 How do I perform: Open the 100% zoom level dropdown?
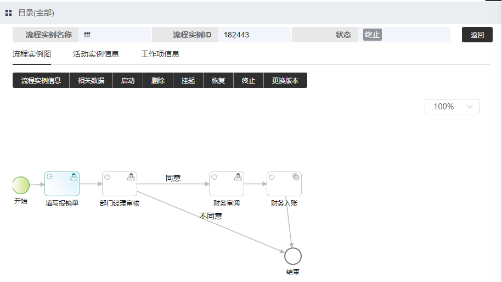452,107
